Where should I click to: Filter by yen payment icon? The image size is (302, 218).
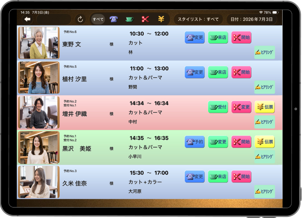click(x=161, y=19)
